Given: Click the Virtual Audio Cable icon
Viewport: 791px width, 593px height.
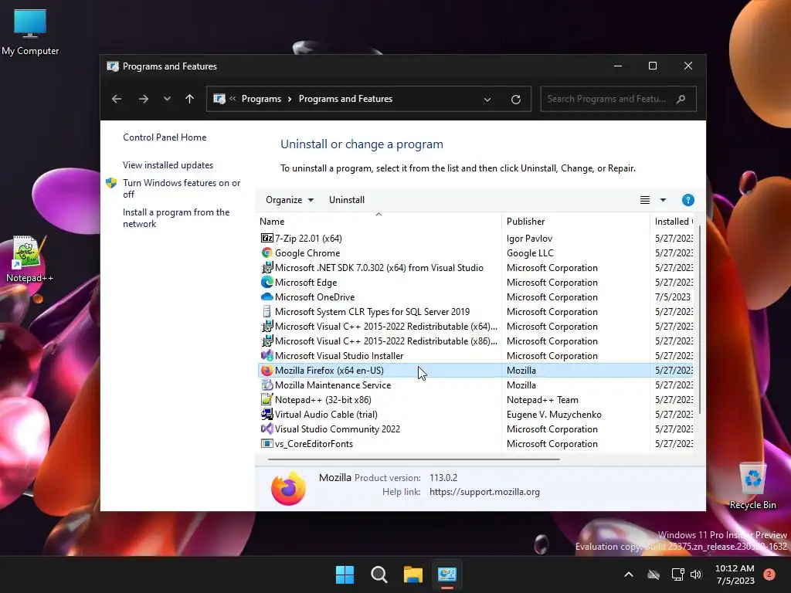Looking at the screenshot, I should click(266, 414).
